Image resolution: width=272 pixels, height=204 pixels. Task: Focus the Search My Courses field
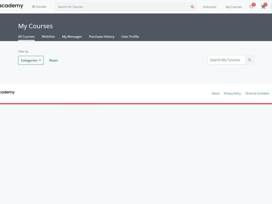click(x=226, y=60)
